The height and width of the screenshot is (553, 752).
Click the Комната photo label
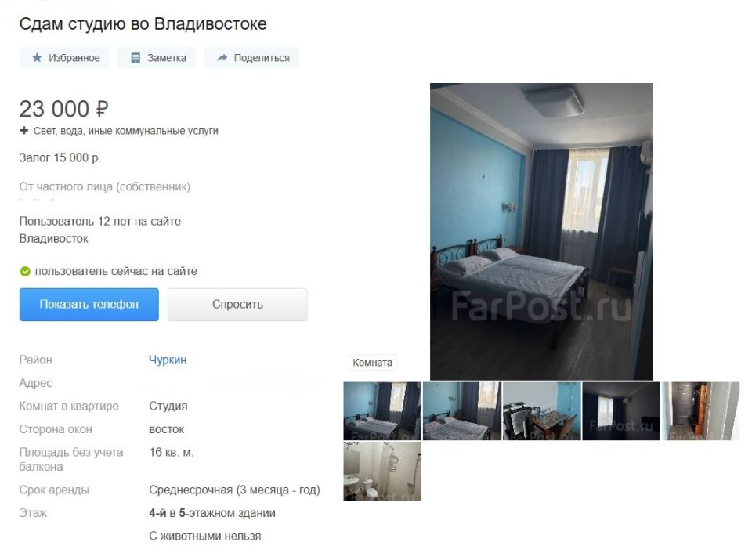(372, 363)
